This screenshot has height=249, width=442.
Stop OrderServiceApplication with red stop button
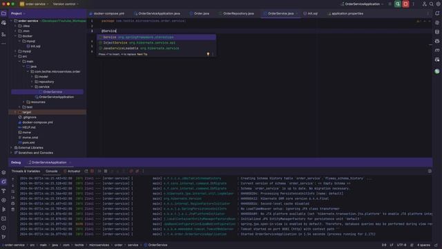tap(405, 4)
